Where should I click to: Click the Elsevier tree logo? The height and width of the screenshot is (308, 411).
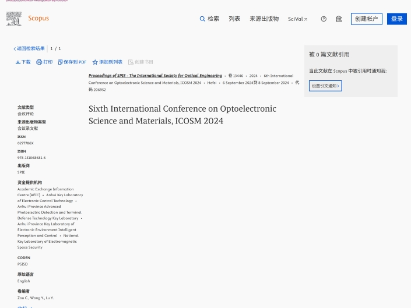13,19
